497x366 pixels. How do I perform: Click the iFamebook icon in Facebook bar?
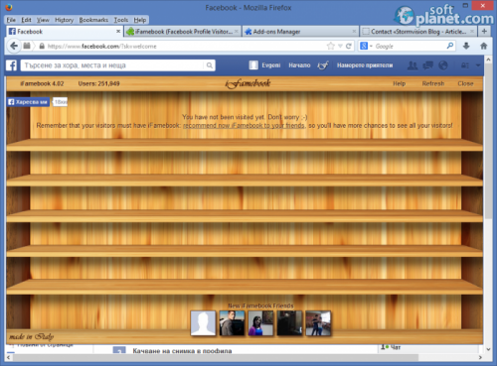coord(323,65)
